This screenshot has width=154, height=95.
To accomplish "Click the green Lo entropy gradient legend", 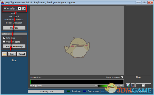I will pos(102,86).
